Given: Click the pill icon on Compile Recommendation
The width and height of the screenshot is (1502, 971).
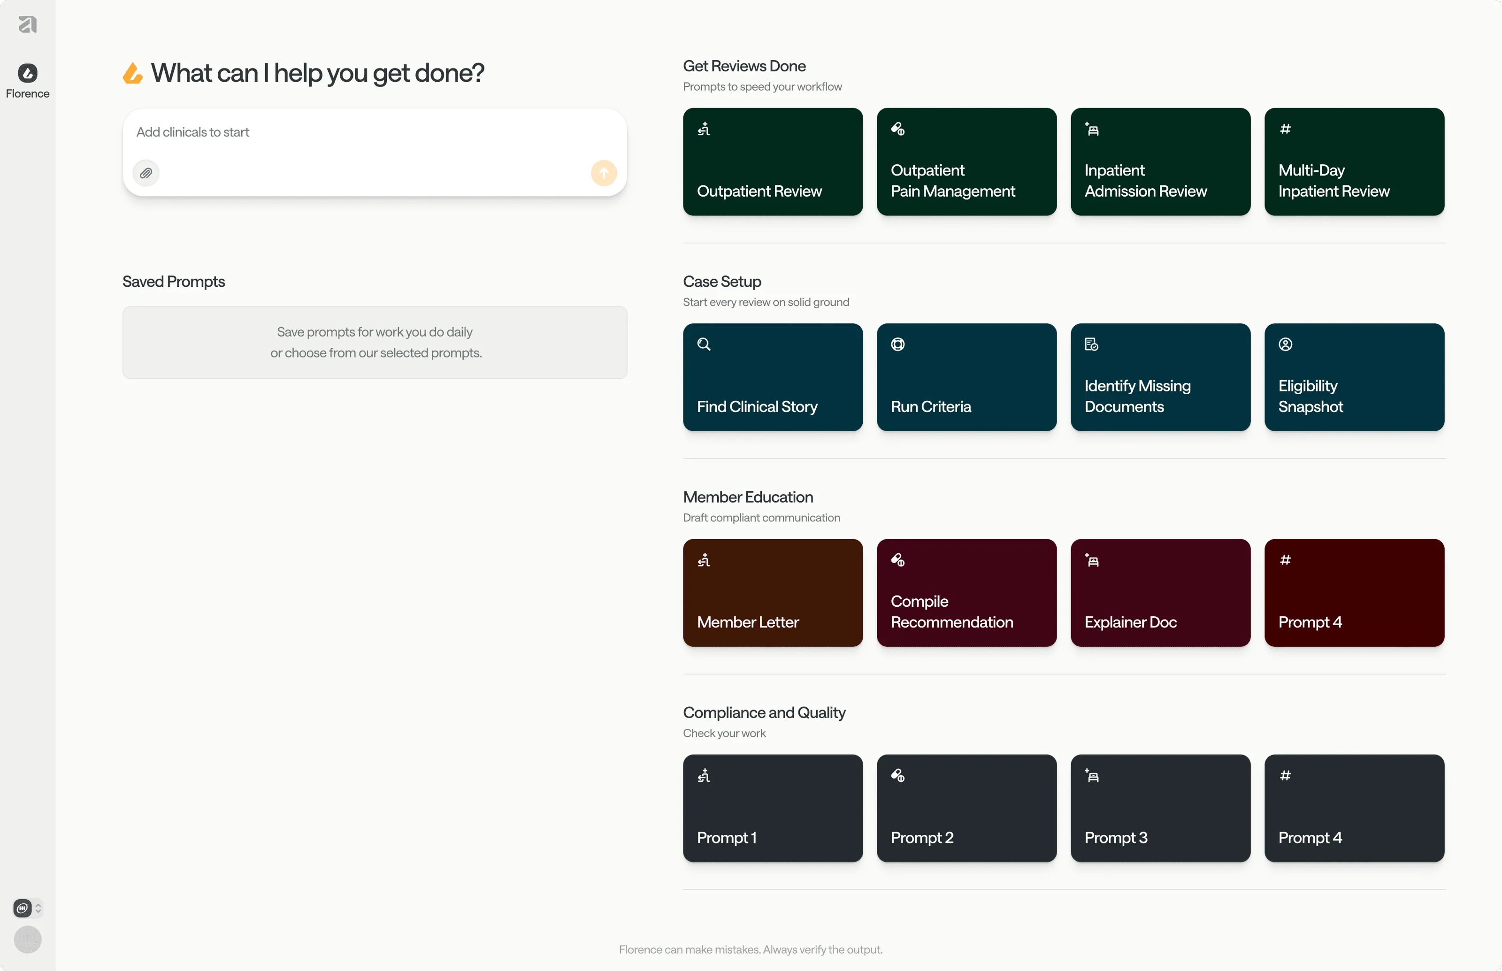Looking at the screenshot, I should [897, 560].
